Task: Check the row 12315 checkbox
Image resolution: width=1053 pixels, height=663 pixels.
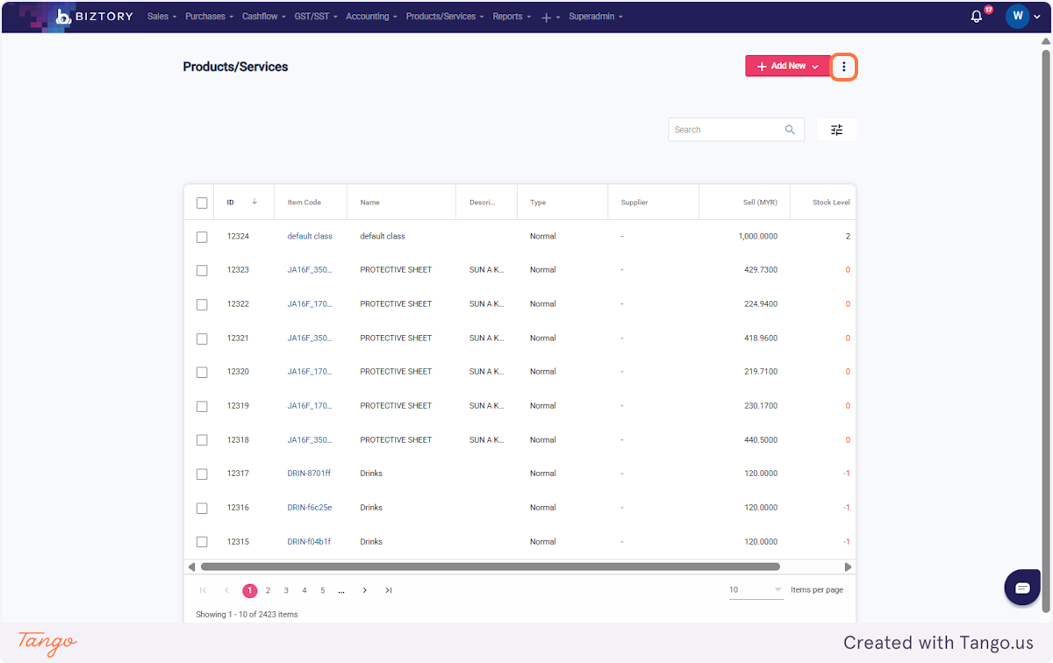Action: (202, 542)
